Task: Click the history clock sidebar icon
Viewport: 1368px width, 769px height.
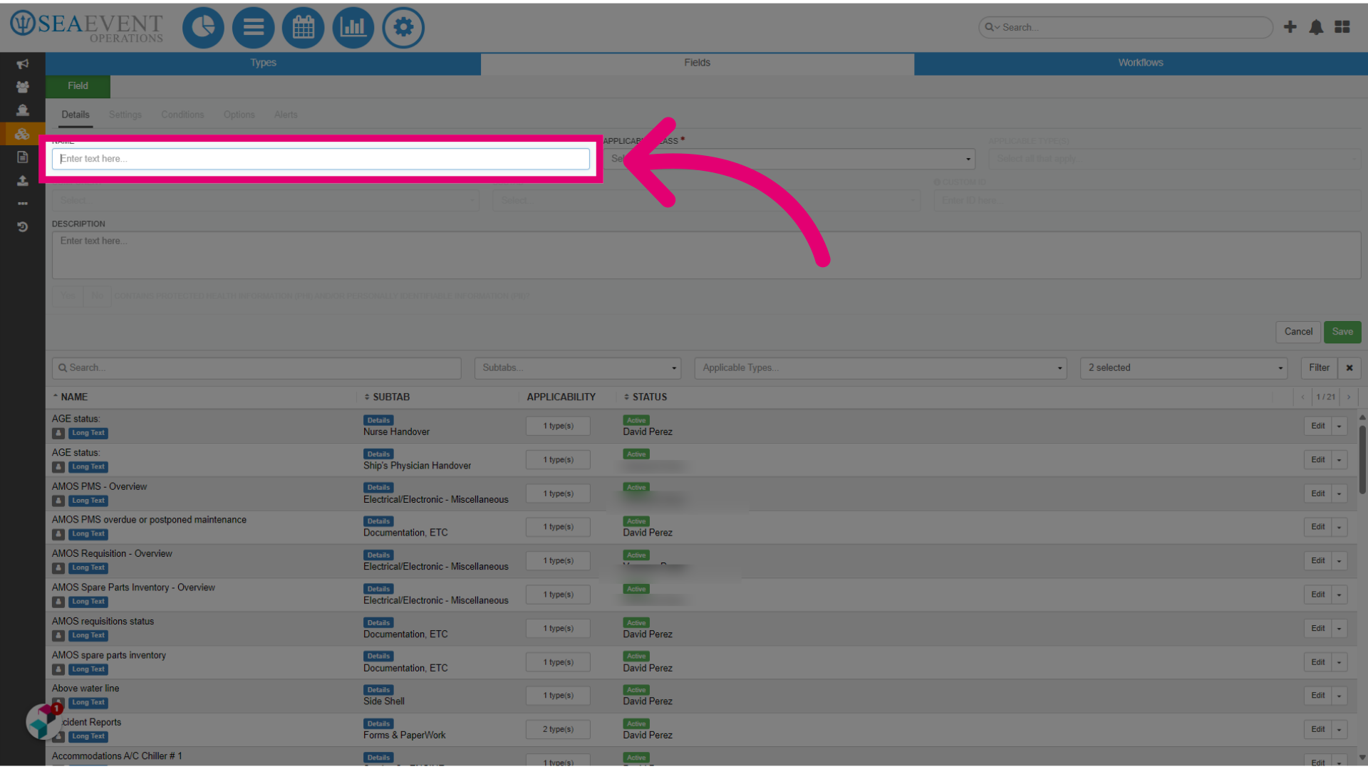Action: 23,227
